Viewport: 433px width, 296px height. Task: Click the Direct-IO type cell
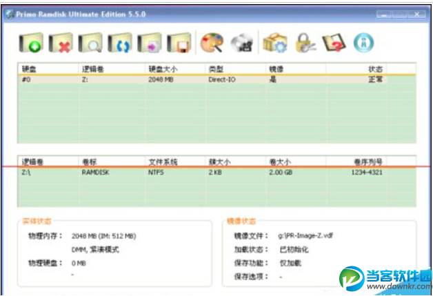tap(222, 79)
